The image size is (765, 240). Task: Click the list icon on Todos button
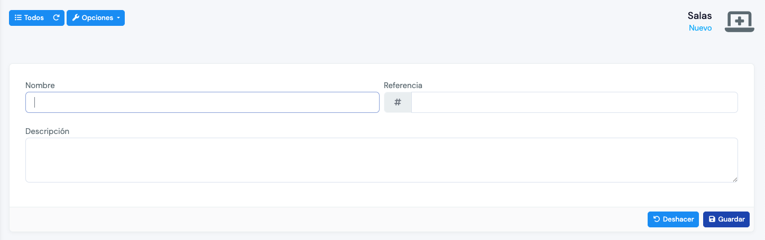18,18
